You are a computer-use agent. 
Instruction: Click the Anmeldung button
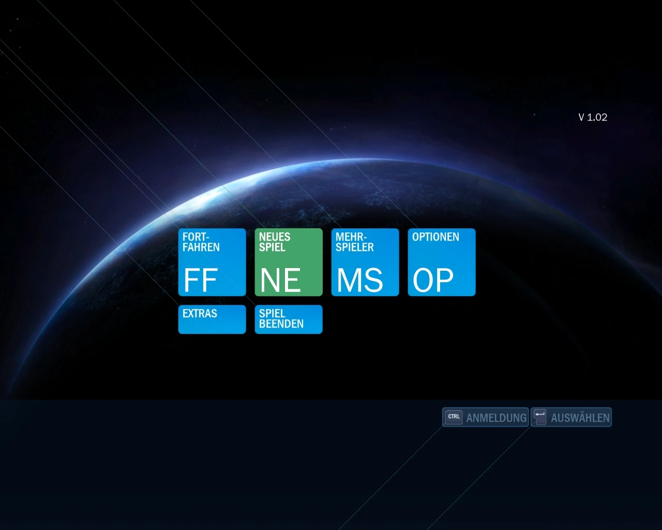coord(486,417)
